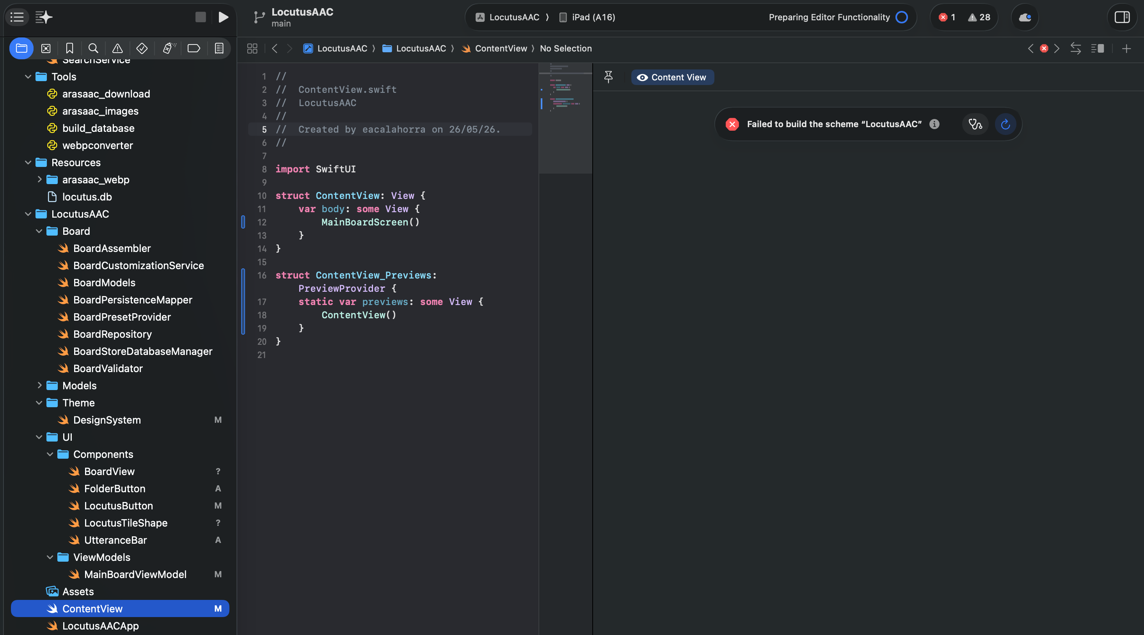
Task: Toggle the navigator sidebar
Action: coord(17,17)
